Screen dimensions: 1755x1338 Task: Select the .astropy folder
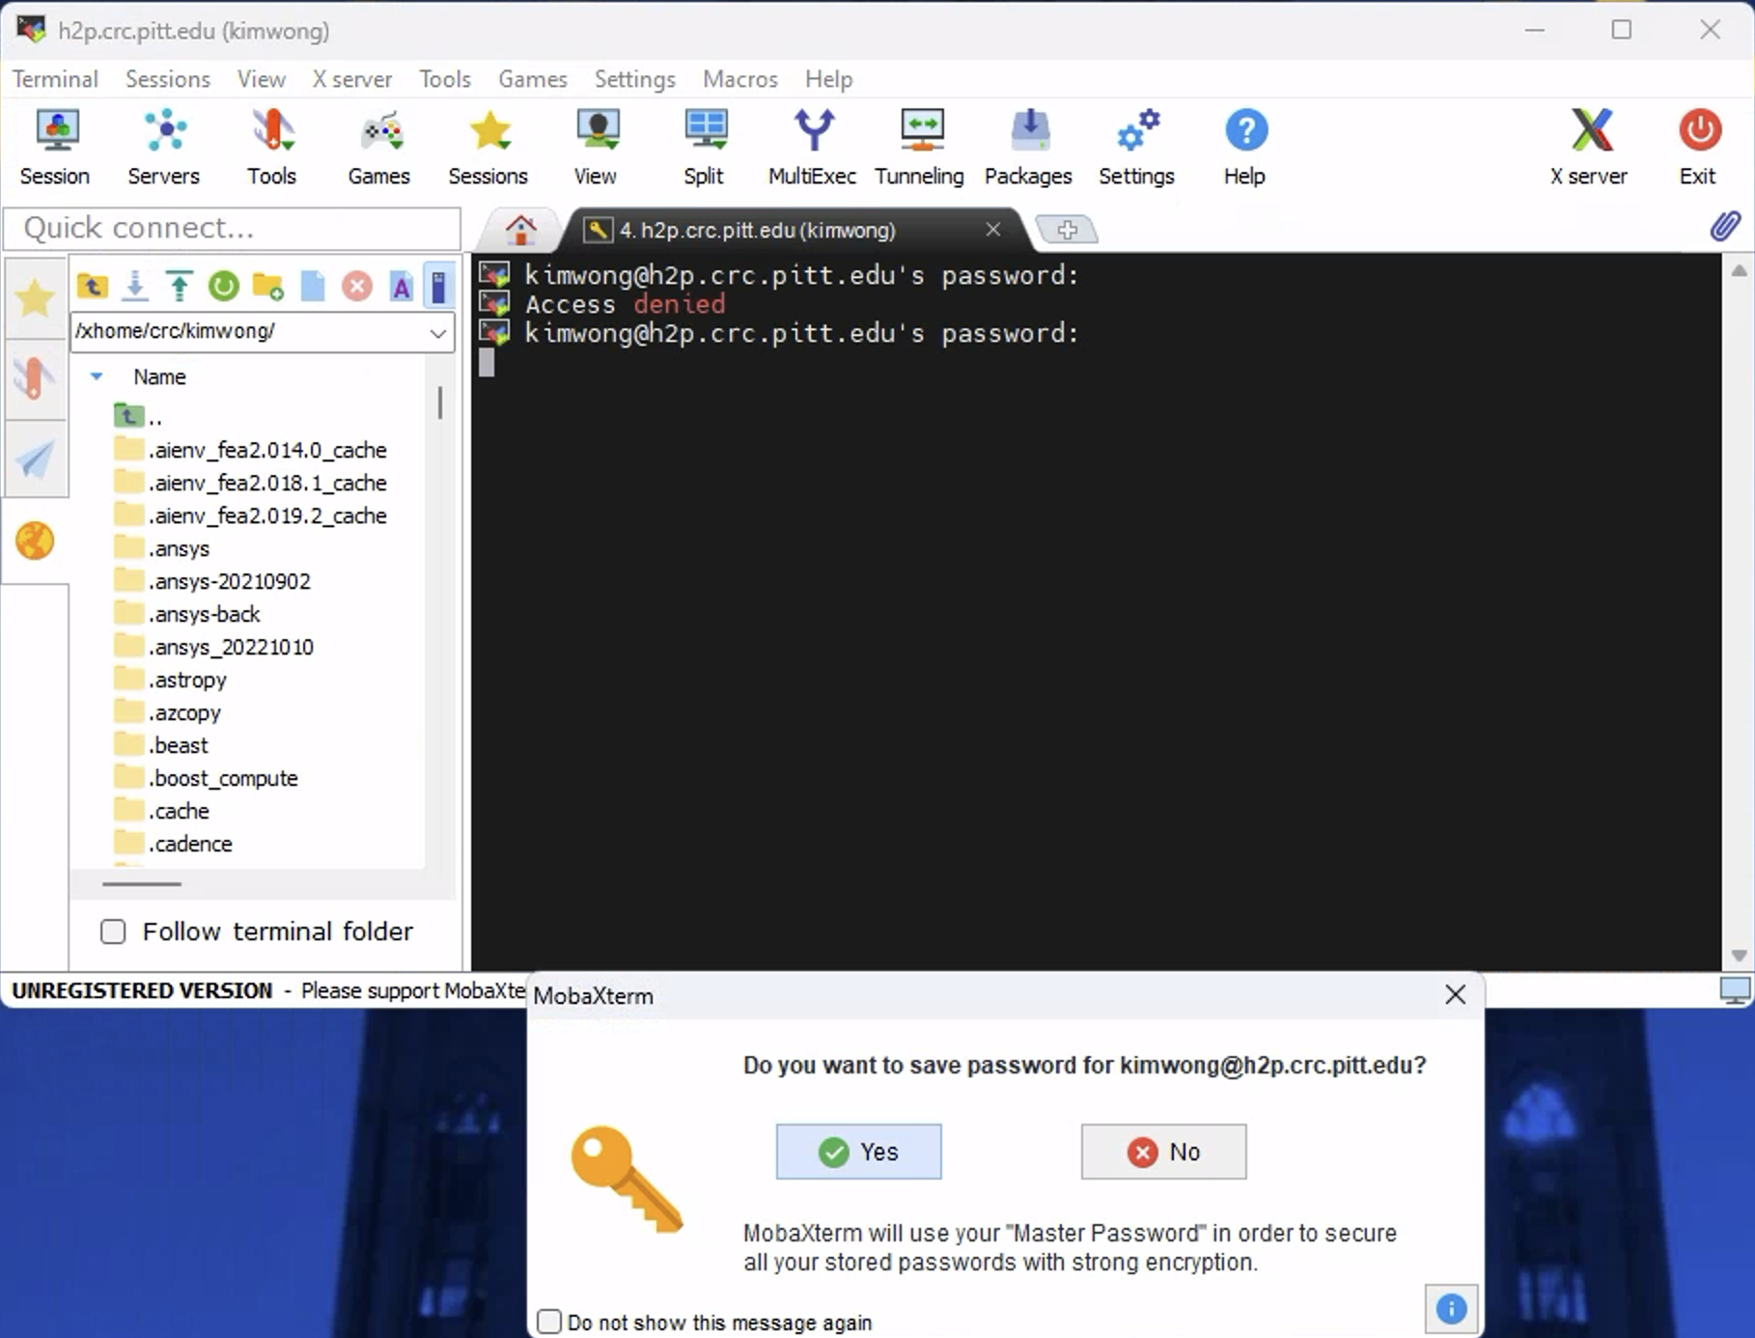(170, 680)
